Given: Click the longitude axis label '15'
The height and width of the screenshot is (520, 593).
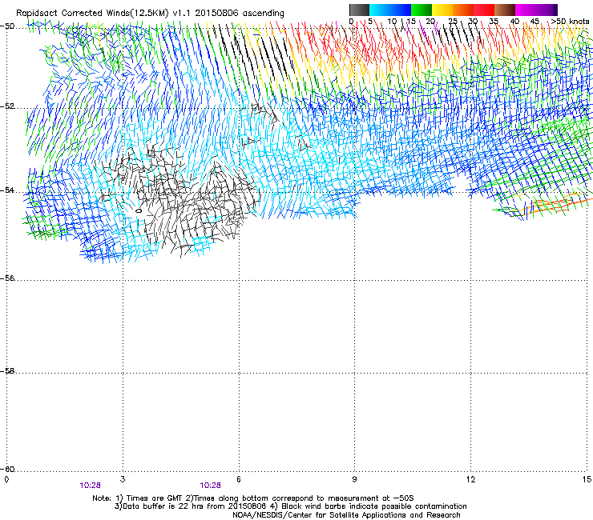Looking at the screenshot, I should pos(587,479).
